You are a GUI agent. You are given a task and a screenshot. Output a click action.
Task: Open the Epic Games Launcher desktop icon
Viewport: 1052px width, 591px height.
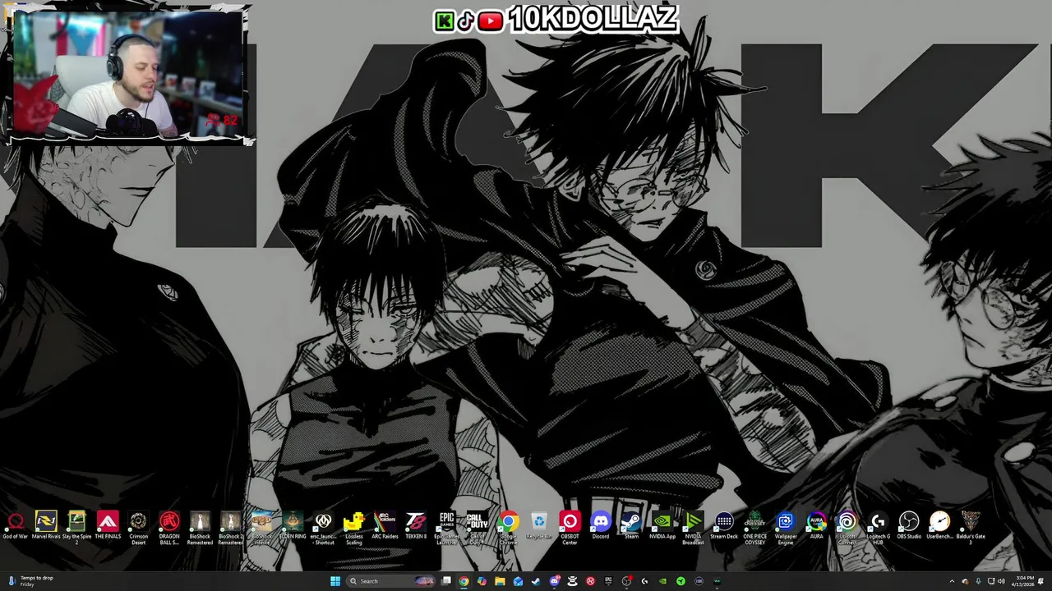click(446, 527)
